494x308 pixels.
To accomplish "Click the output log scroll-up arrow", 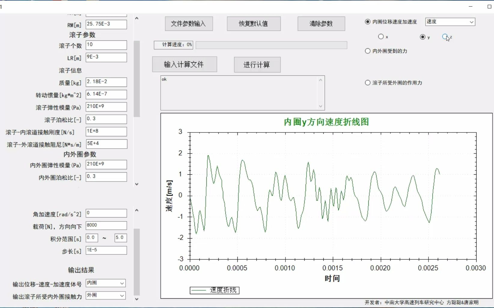I will tap(321, 80).
